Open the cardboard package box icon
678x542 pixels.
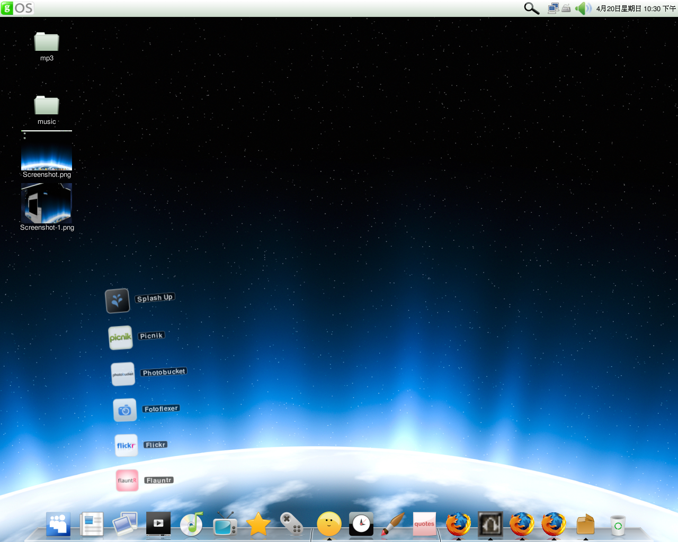click(585, 525)
